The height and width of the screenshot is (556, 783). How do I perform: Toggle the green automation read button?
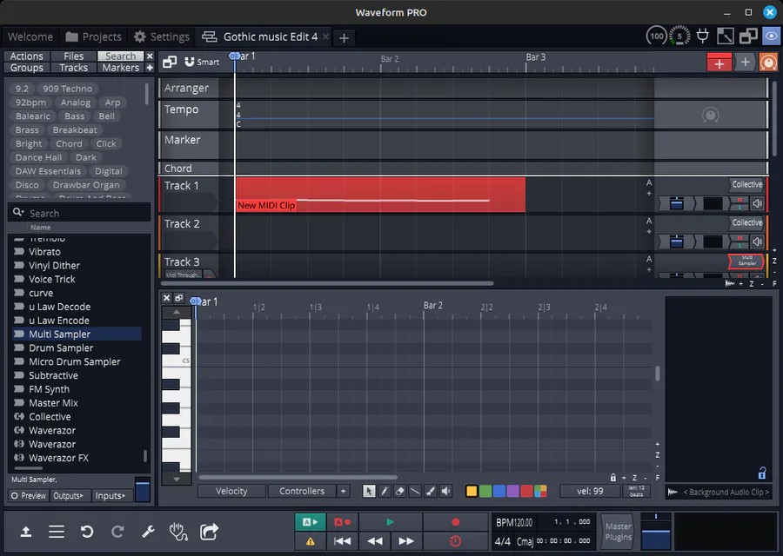point(310,522)
